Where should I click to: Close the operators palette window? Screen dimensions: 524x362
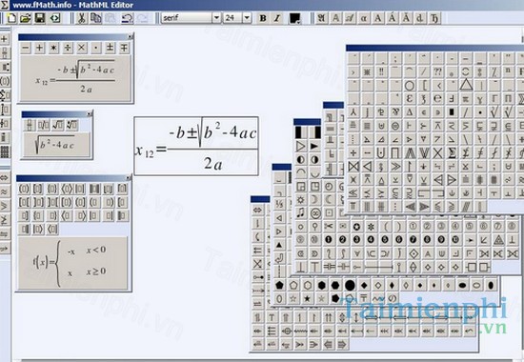[131, 36]
